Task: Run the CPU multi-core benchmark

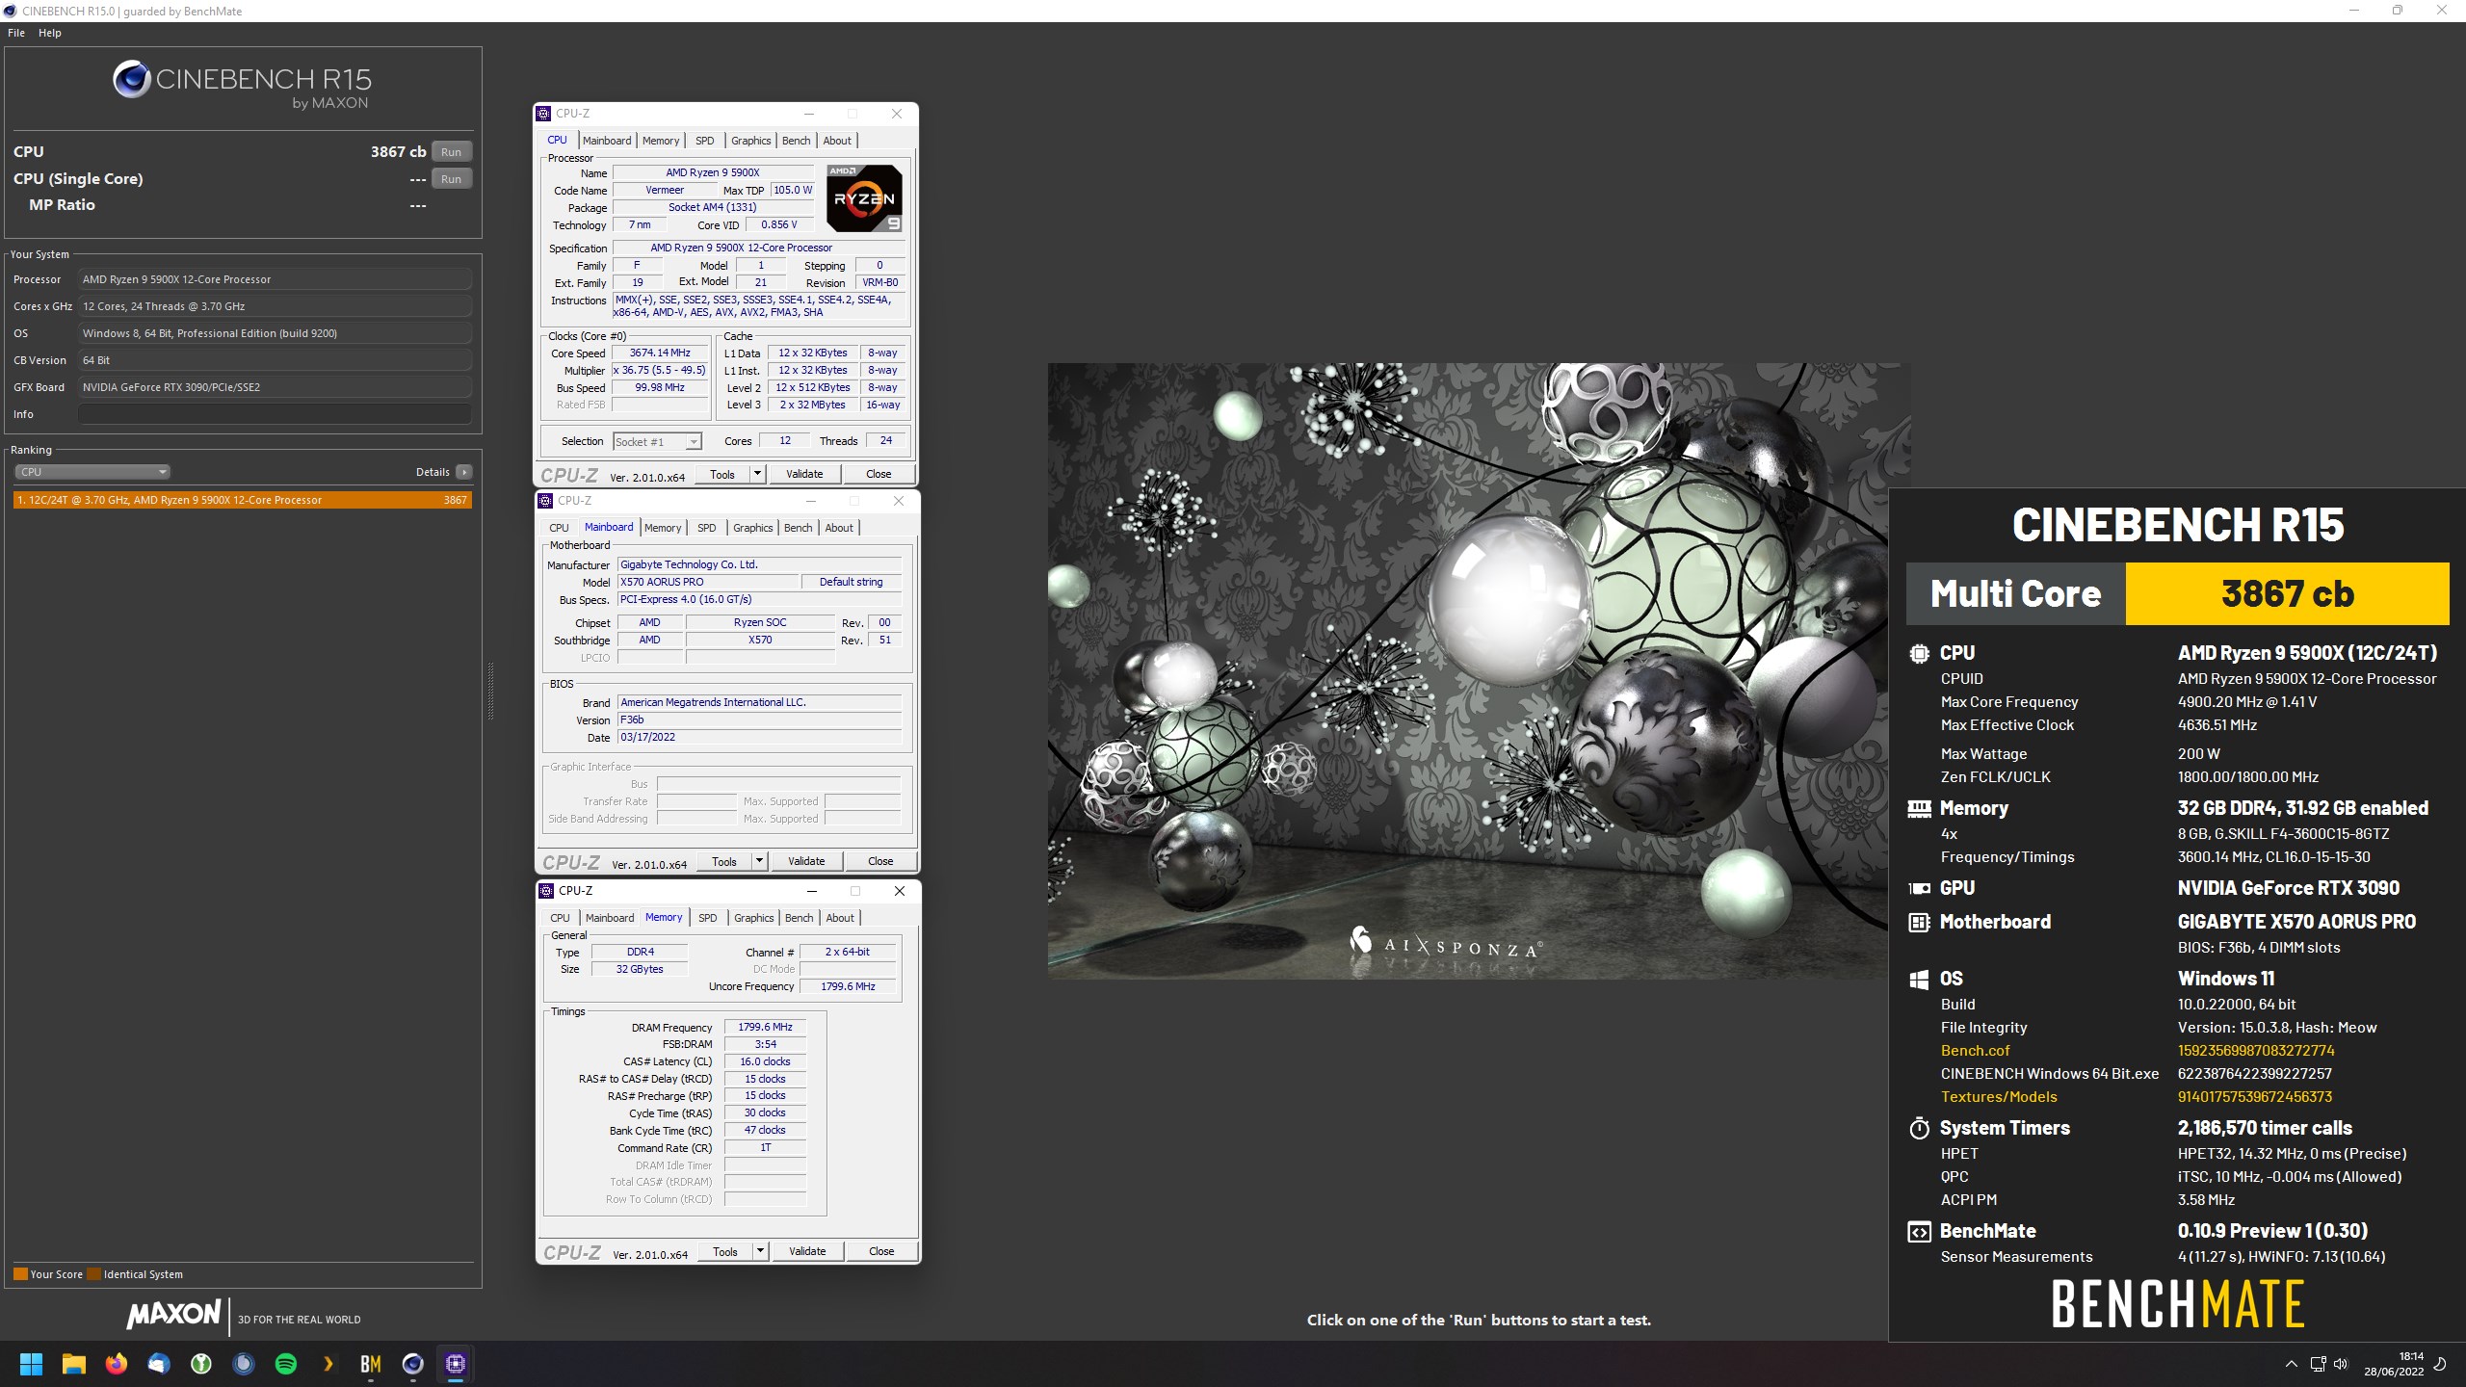Action: pos(451,152)
